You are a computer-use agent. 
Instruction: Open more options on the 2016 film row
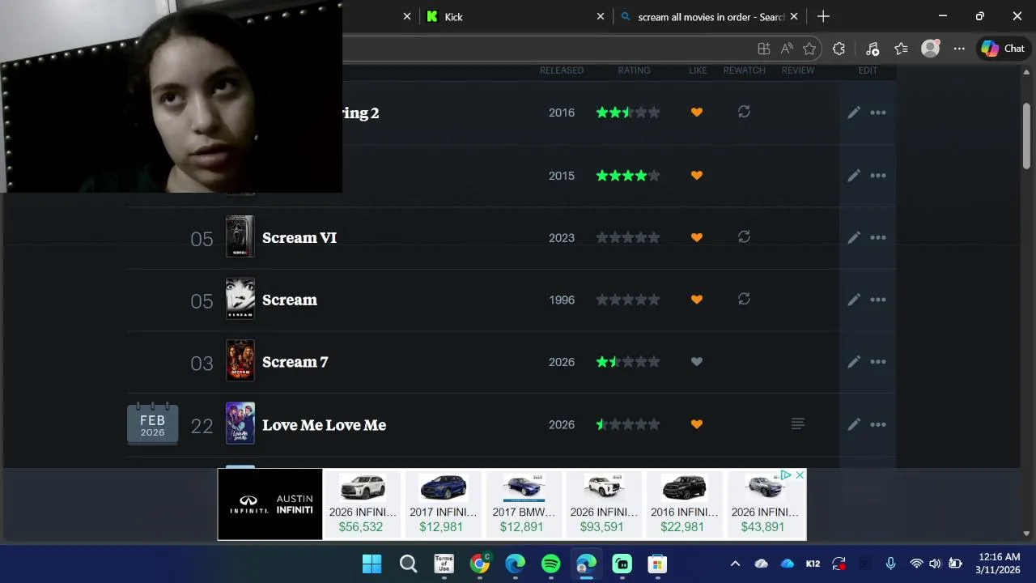[x=878, y=113]
